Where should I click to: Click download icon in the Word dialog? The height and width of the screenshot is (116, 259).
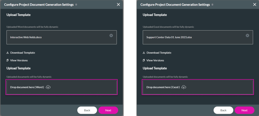coord(7,53)
